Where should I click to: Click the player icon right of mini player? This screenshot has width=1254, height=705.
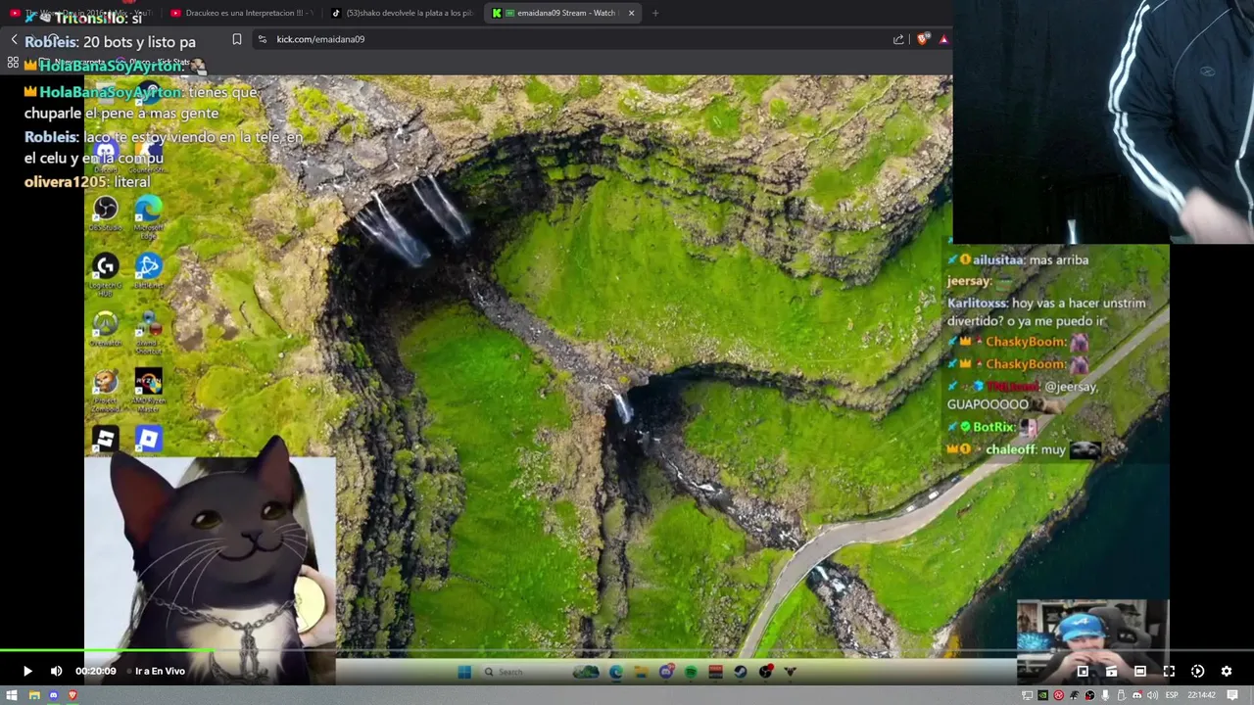point(1111,671)
